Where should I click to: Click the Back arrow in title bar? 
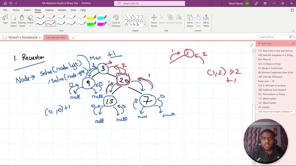coord(5,3)
